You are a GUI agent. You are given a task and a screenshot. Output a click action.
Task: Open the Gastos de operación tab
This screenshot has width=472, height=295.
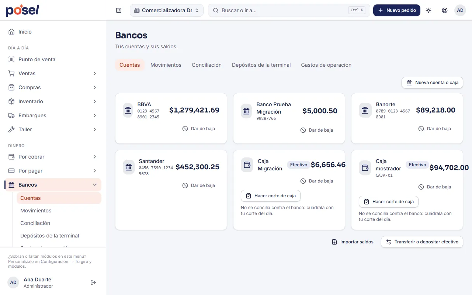tap(326, 65)
